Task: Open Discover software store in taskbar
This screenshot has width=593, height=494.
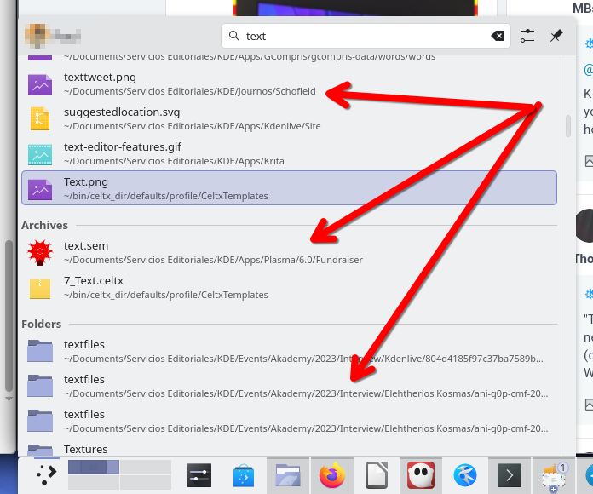Action: pos(244,475)
